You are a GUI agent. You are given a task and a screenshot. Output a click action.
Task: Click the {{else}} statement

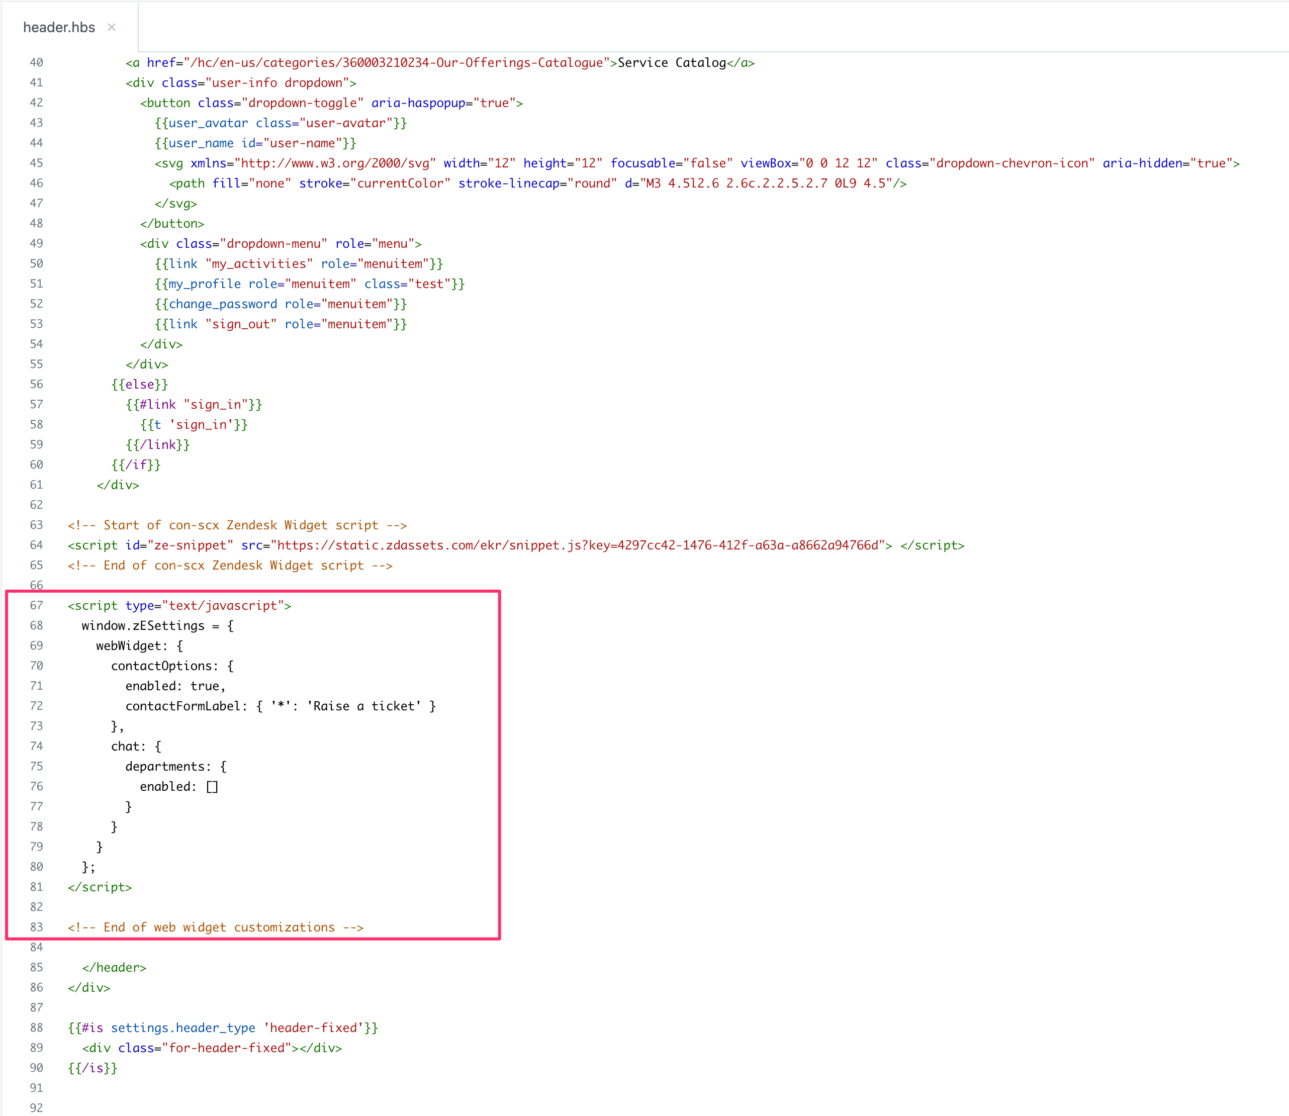tap(139, 384)
